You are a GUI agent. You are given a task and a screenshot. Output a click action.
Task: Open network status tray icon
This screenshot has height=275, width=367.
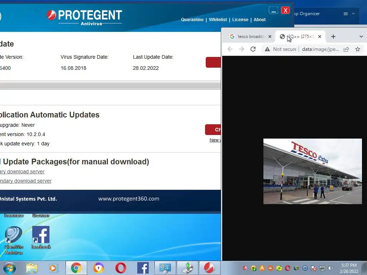322,268
